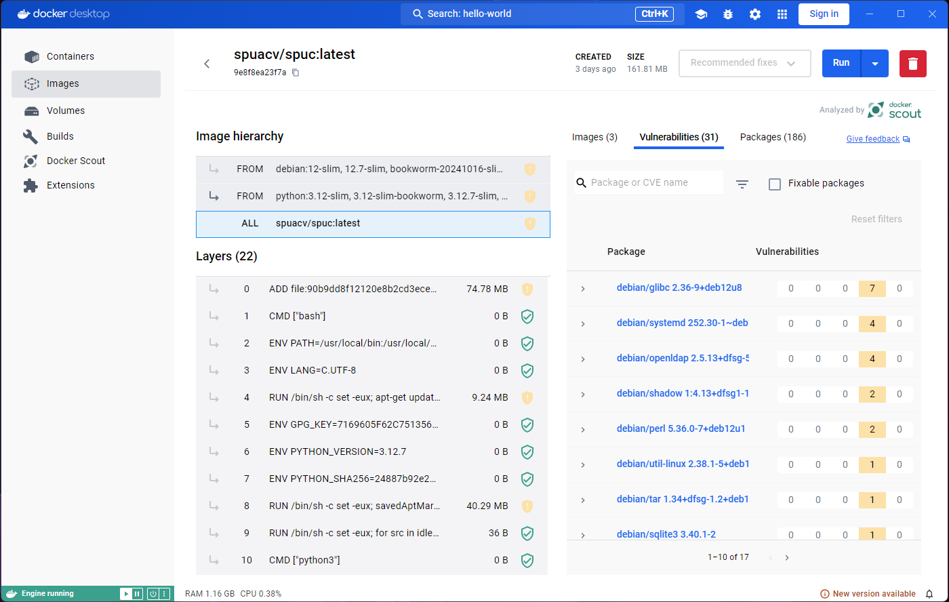Click the 7 medium count for glibc
This screenshot has height=602, width=949.
[x=872, y=289]
